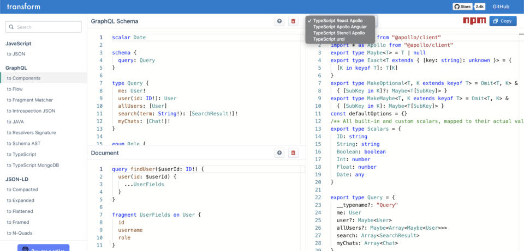Upload file into GraphQL Schema panel
The height and width of the screenshot is (251, 524).
(x=279, y=21)
